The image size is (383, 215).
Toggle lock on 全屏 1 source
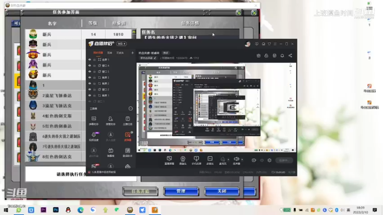(94, 59)
